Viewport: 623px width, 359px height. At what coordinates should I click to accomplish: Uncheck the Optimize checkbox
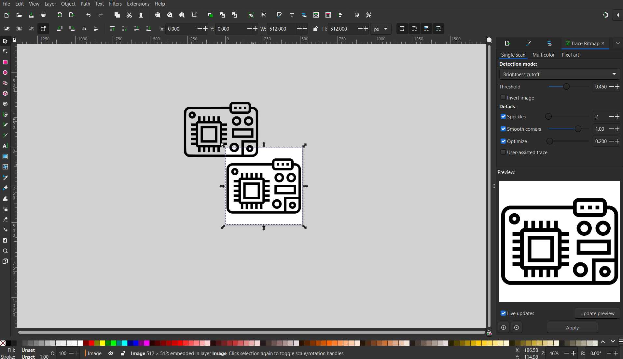503,141
